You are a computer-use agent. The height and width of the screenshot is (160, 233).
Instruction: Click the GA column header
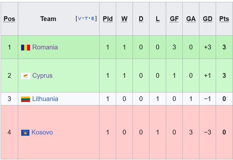pos(191,19)
